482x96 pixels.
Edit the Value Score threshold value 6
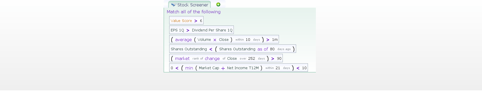(x=201, y=21)
